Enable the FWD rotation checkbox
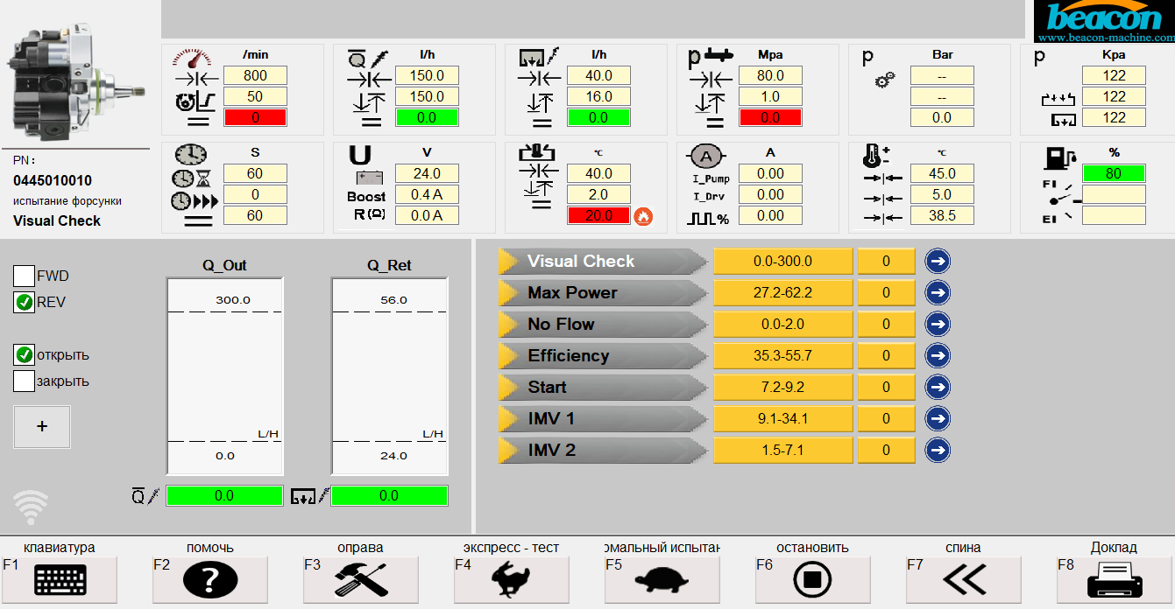Screen dimensions: 1175x609 23,276
